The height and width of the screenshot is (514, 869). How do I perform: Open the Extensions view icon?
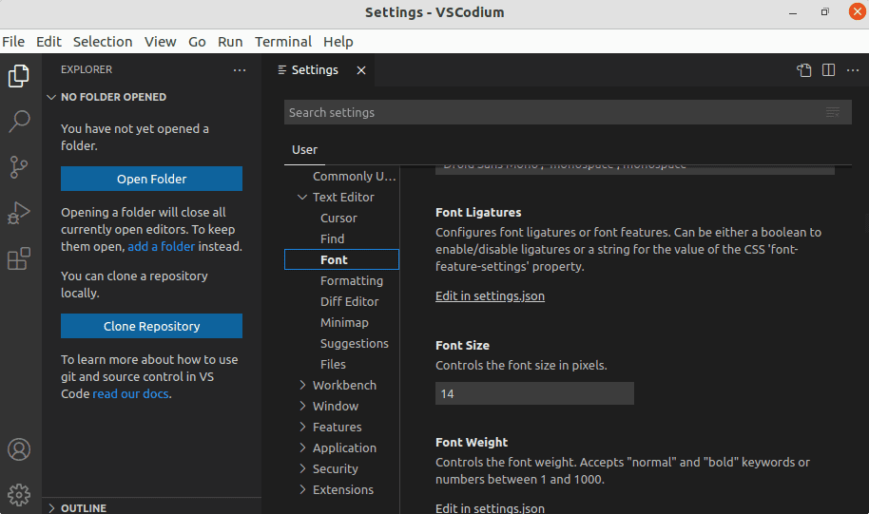pyautogui.click(x=19, y=258)
